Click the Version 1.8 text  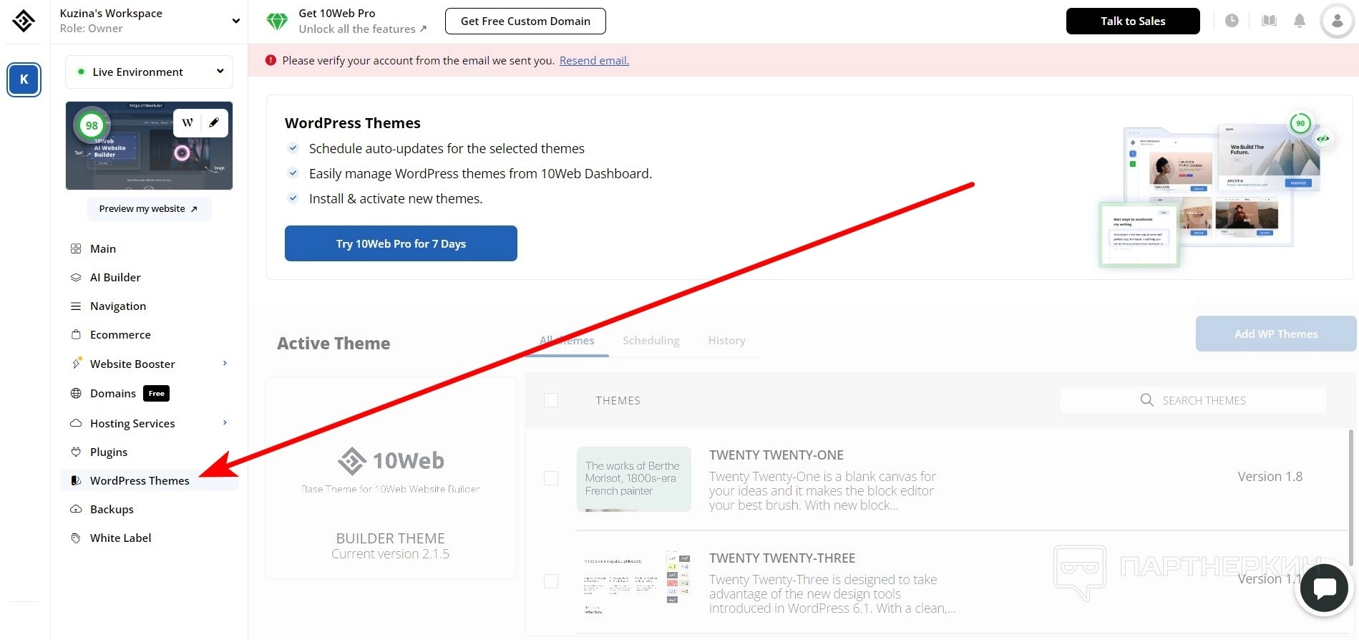coord(1270,477)
